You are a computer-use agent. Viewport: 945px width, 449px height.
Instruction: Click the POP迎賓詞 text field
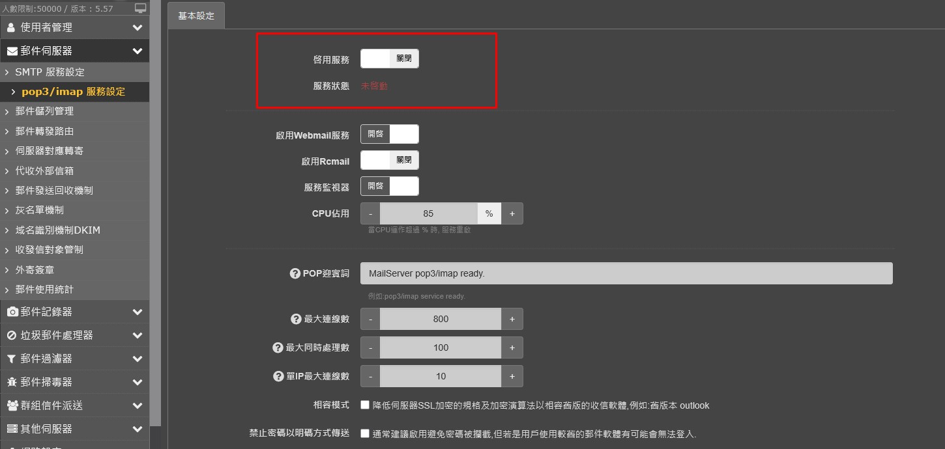[x=626, y=273]
